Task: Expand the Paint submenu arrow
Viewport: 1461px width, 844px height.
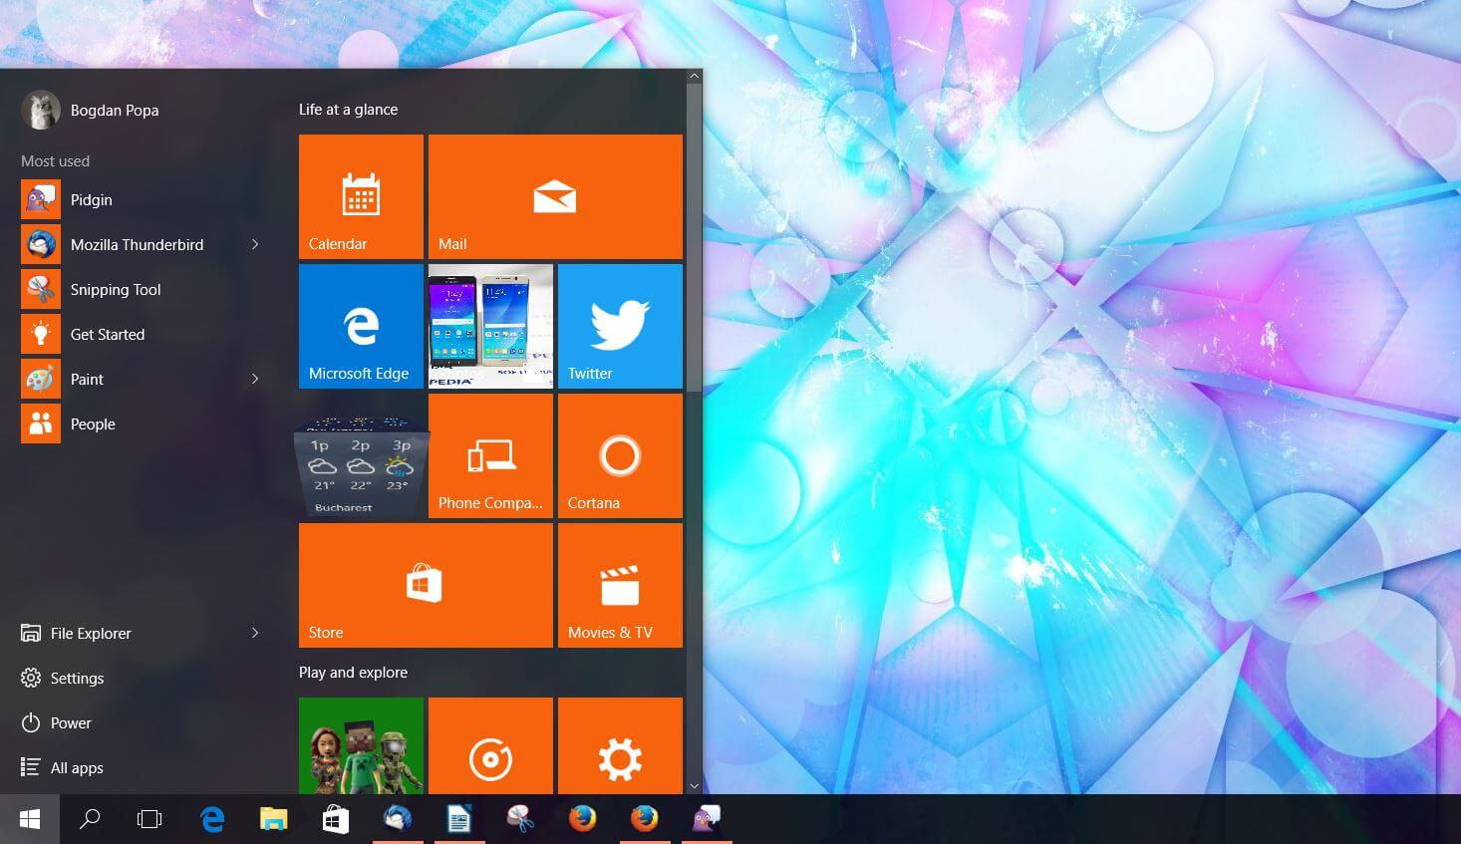Action: click(x=256, y=379)
